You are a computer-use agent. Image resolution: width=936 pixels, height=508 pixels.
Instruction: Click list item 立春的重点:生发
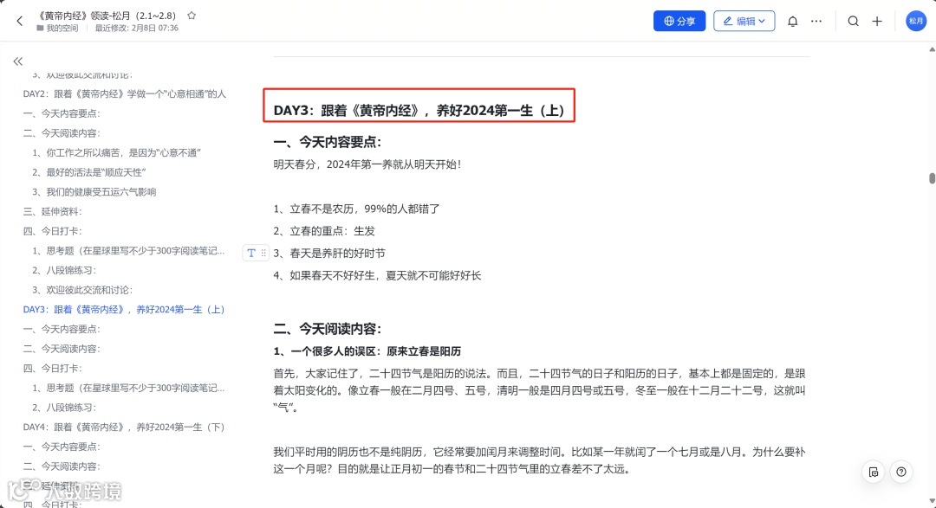324,231
